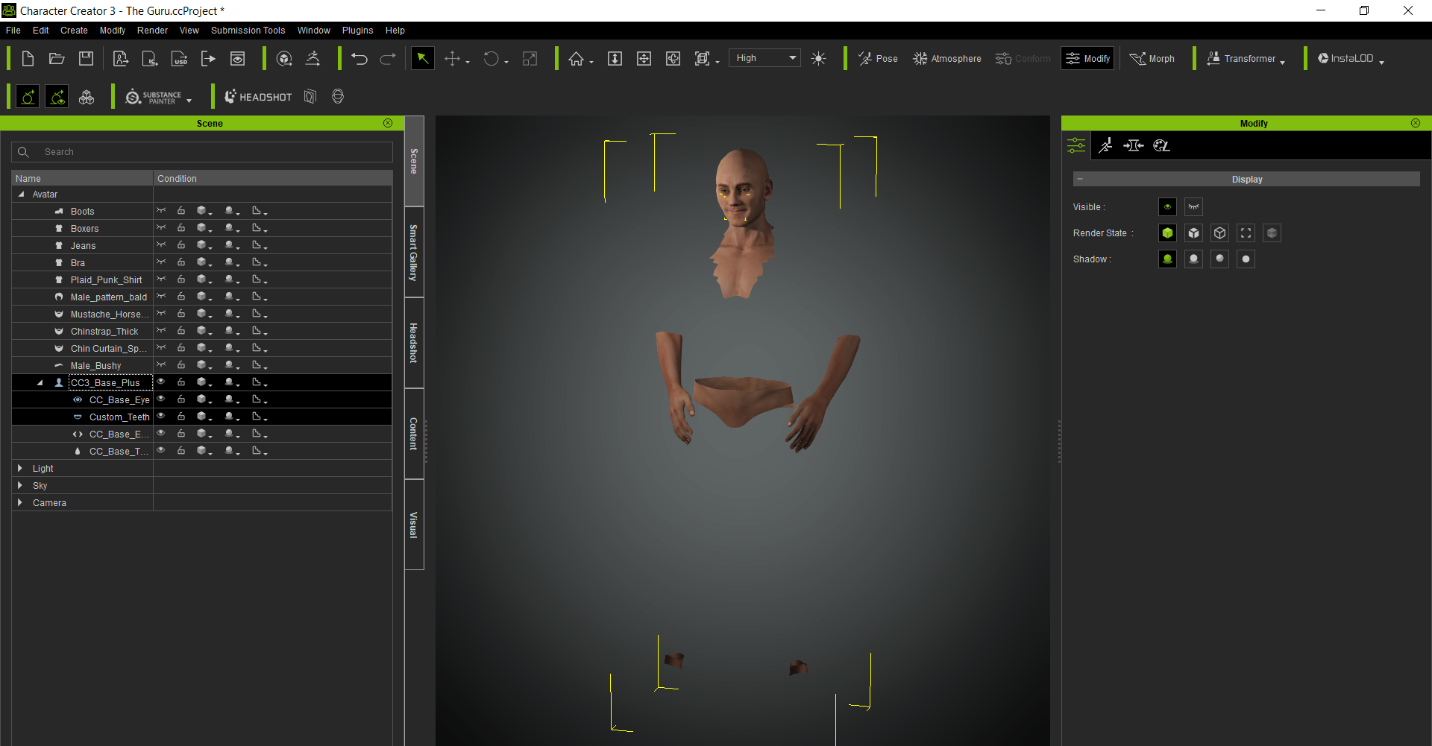Open the File menu

13,31
